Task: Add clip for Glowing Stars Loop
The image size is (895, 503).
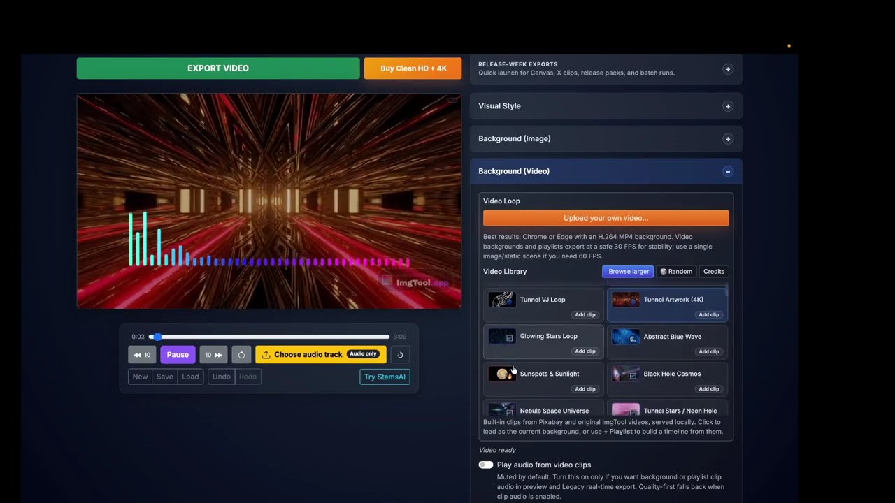Action: click(x=585, y=351)
